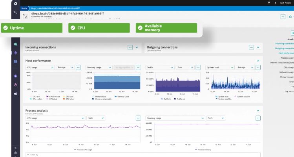Toggle the Memory reclaimable legend series
The image size is (294, 157).
(x=102, y=99)
